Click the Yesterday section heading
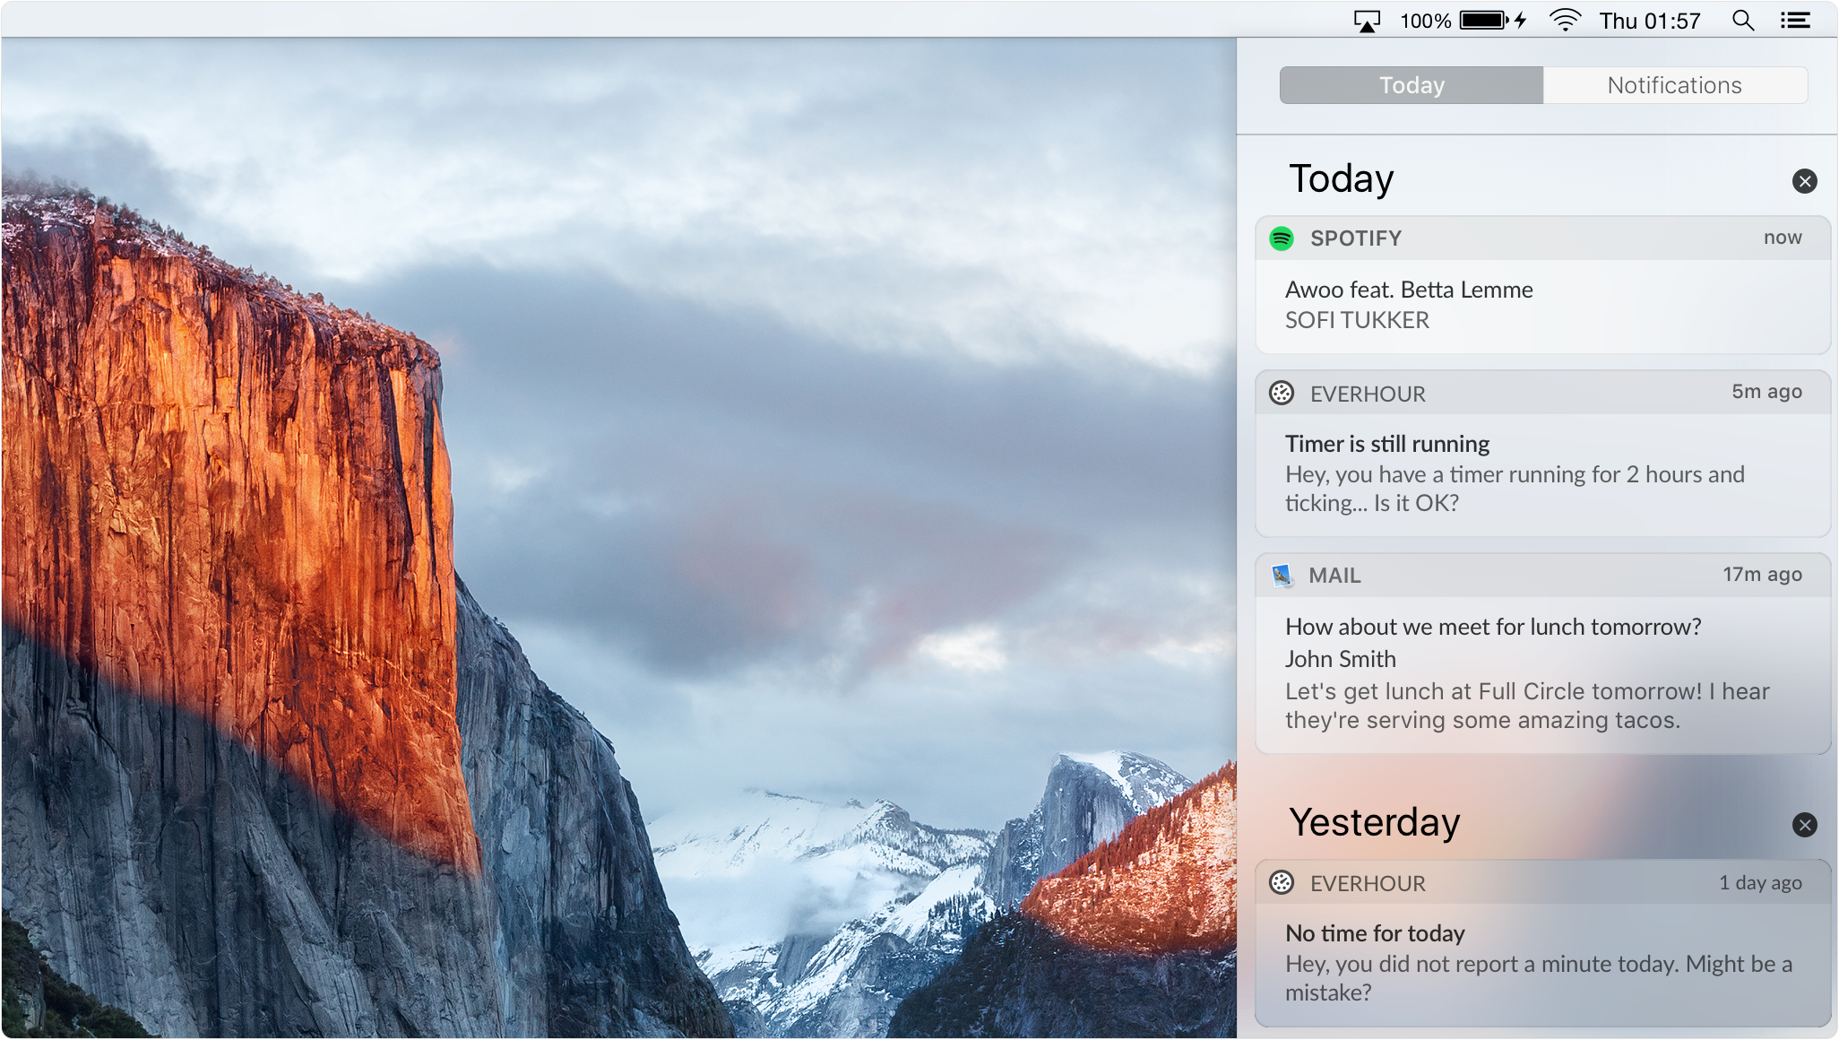The image size is (1839, 1040). coord(1375,822)
